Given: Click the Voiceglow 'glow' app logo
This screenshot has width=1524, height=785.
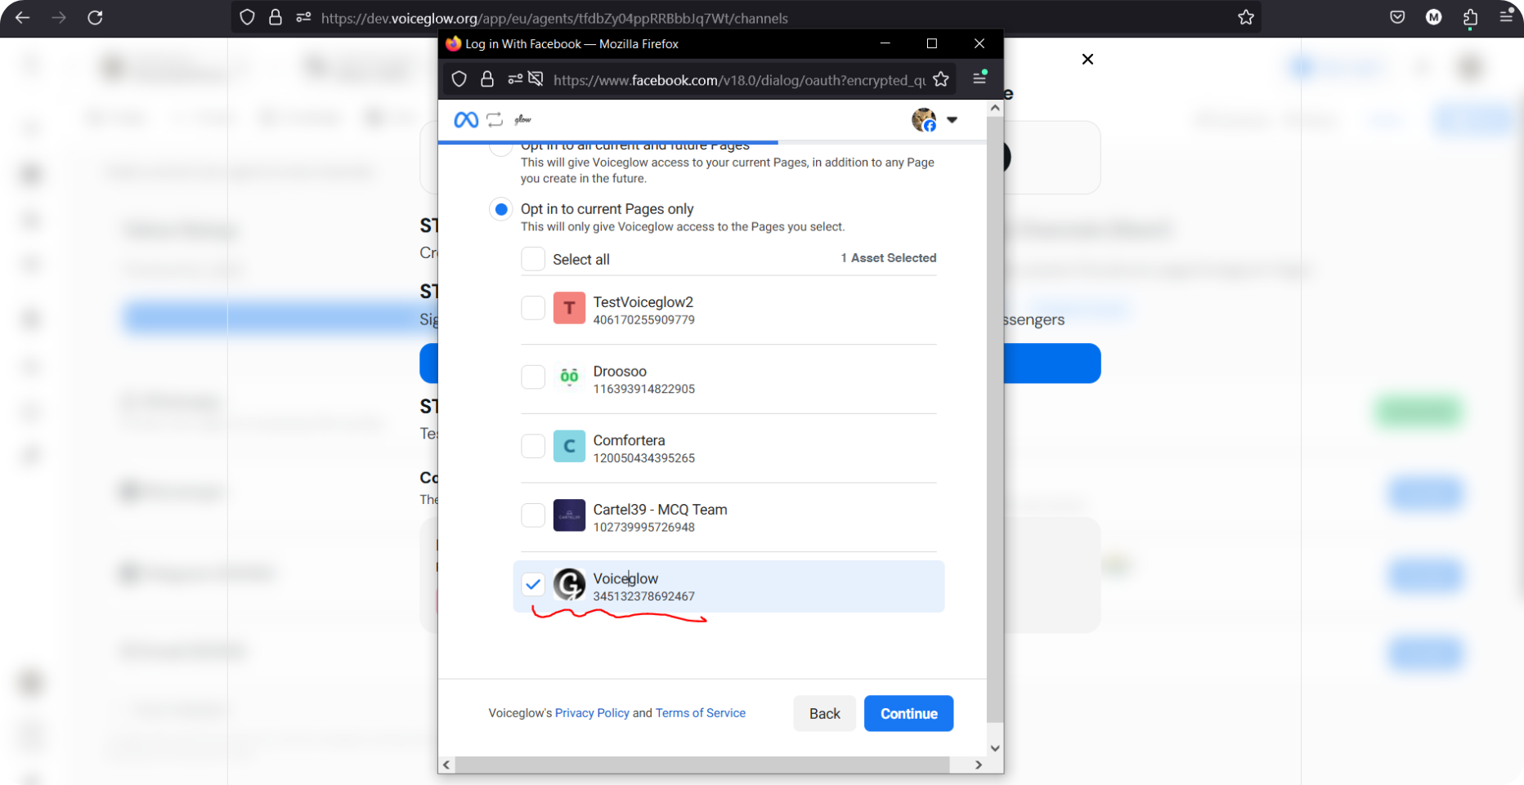Looking at the screenshot, I should pyautogui.click(x=522, y=120).
